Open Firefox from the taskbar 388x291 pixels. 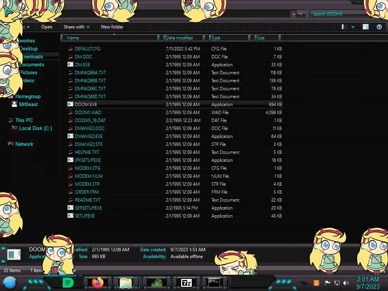click(98, 283)
